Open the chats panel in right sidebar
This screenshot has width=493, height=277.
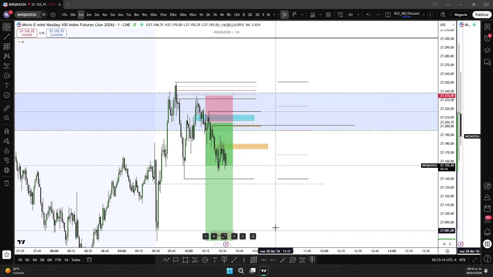tap(487, 62)
